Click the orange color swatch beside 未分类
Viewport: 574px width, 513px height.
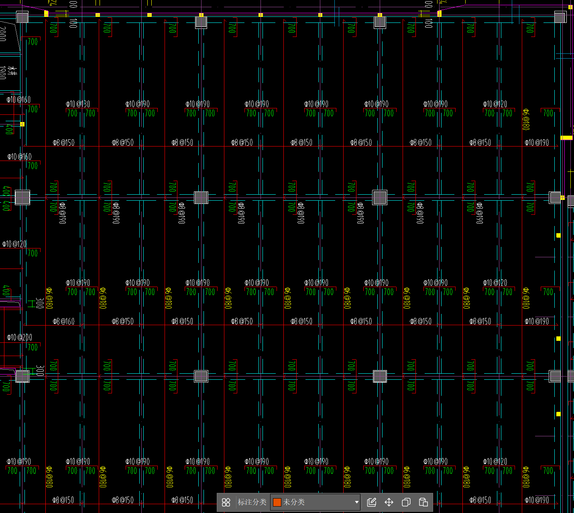277,502
